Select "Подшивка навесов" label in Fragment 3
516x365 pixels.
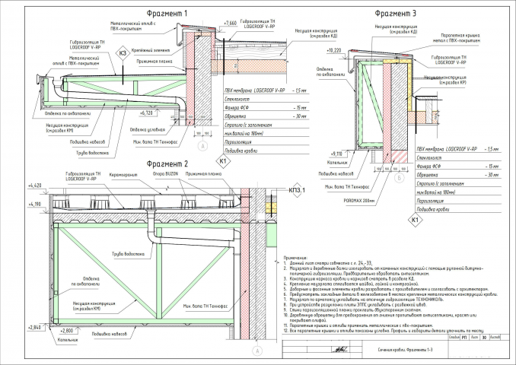[x=336, y=173]
